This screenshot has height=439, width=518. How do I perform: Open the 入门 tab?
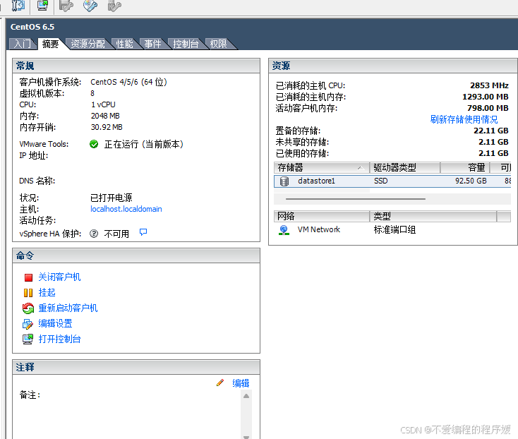tap(22, 44)
